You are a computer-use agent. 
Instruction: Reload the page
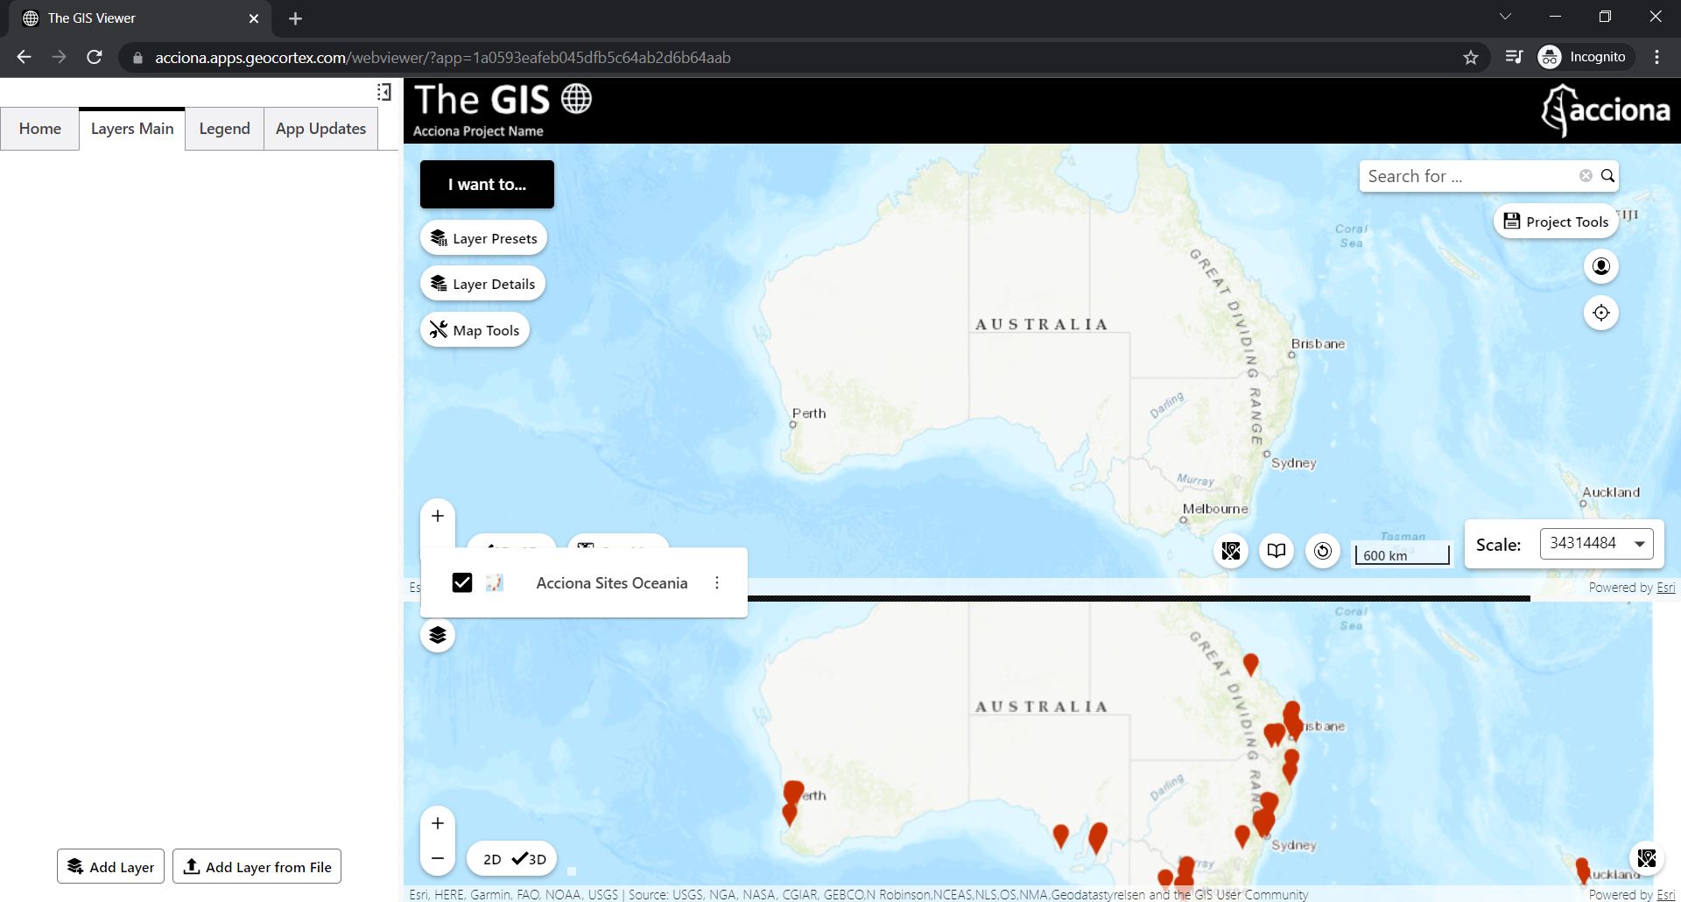coord(95,58)
